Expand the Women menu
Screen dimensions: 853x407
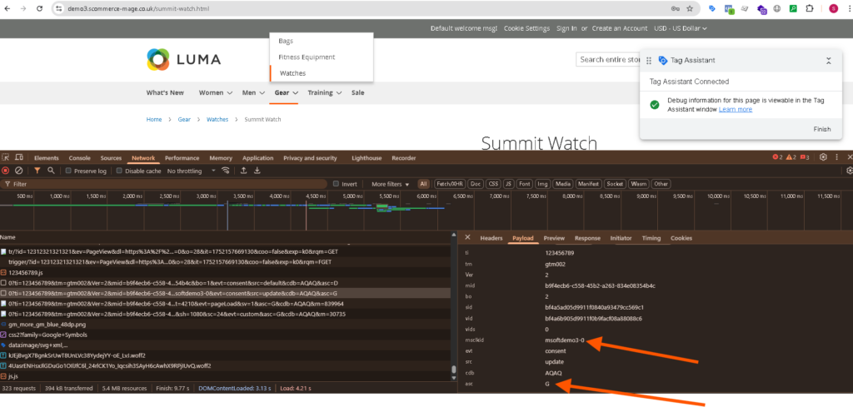coord(216,92)
